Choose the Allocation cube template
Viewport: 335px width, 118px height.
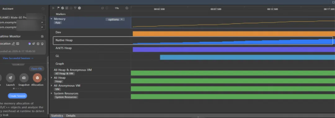click(38, 78)
